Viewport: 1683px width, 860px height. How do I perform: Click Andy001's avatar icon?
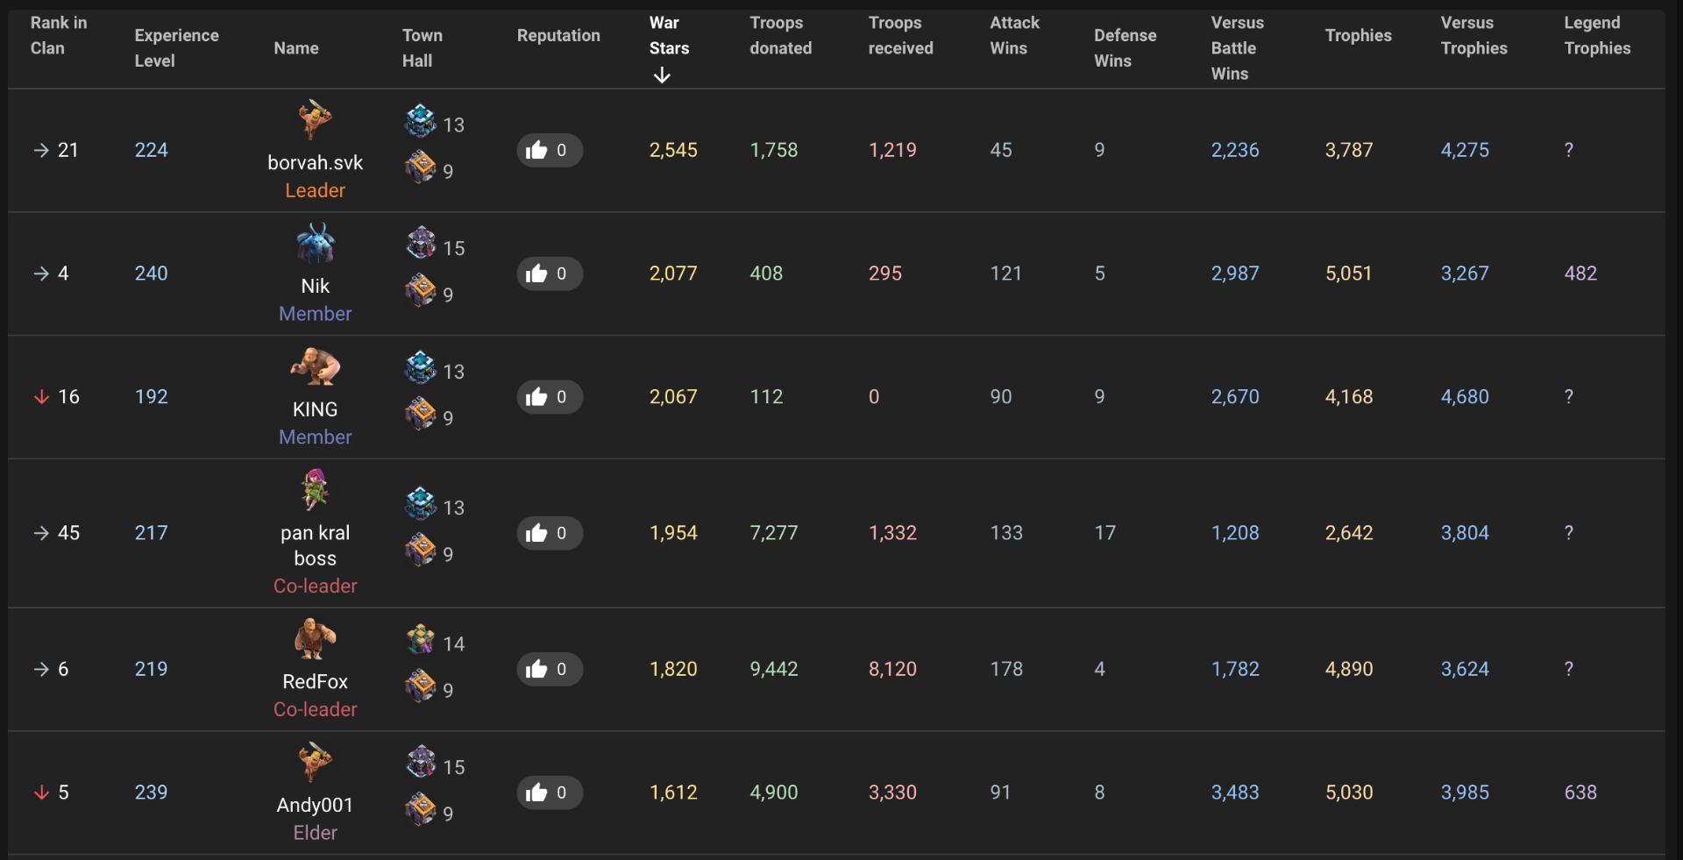pyautogui.click(x=315, y=762)
